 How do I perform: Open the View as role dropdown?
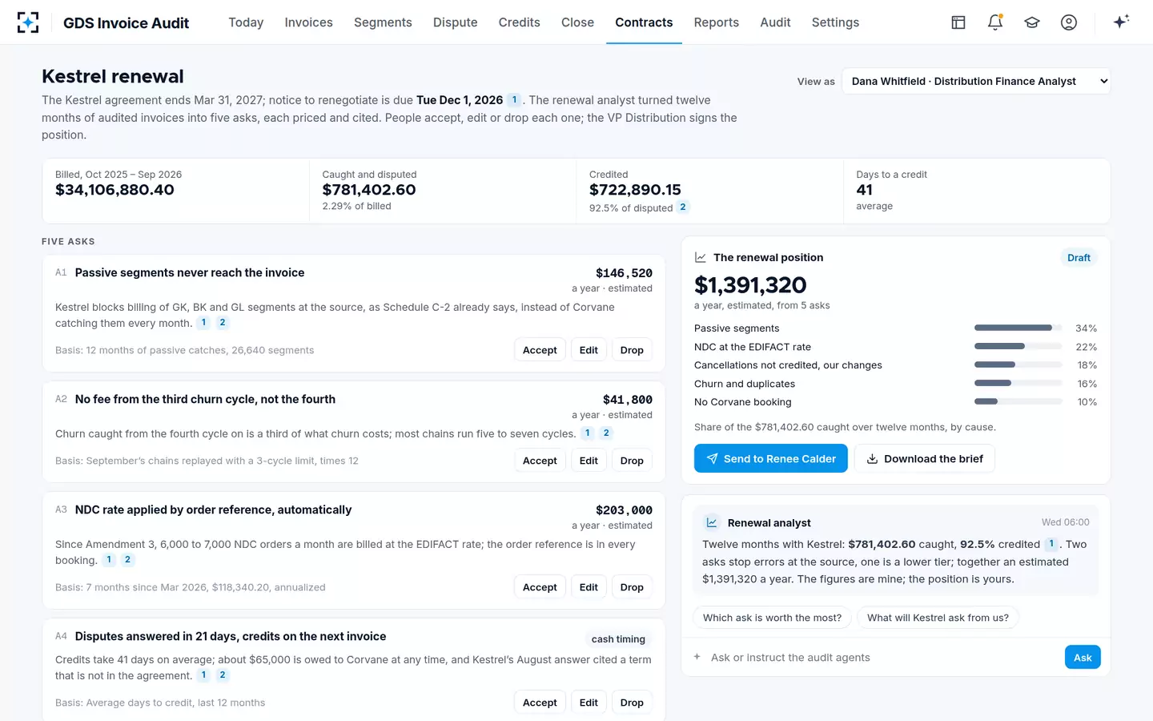pyautogui.click(x=976, y=81)
